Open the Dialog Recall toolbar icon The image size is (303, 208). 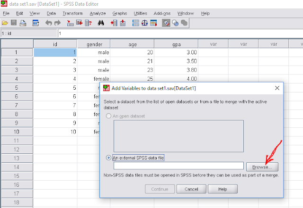pos(36,23)
